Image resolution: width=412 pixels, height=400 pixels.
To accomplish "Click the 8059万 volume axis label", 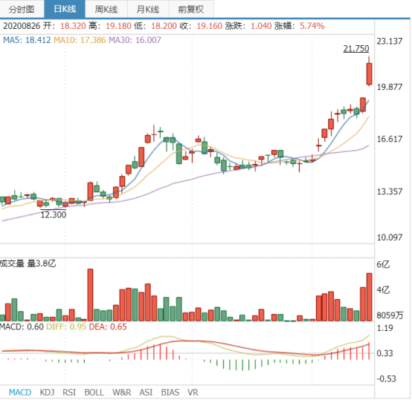I will pos(390,315).
